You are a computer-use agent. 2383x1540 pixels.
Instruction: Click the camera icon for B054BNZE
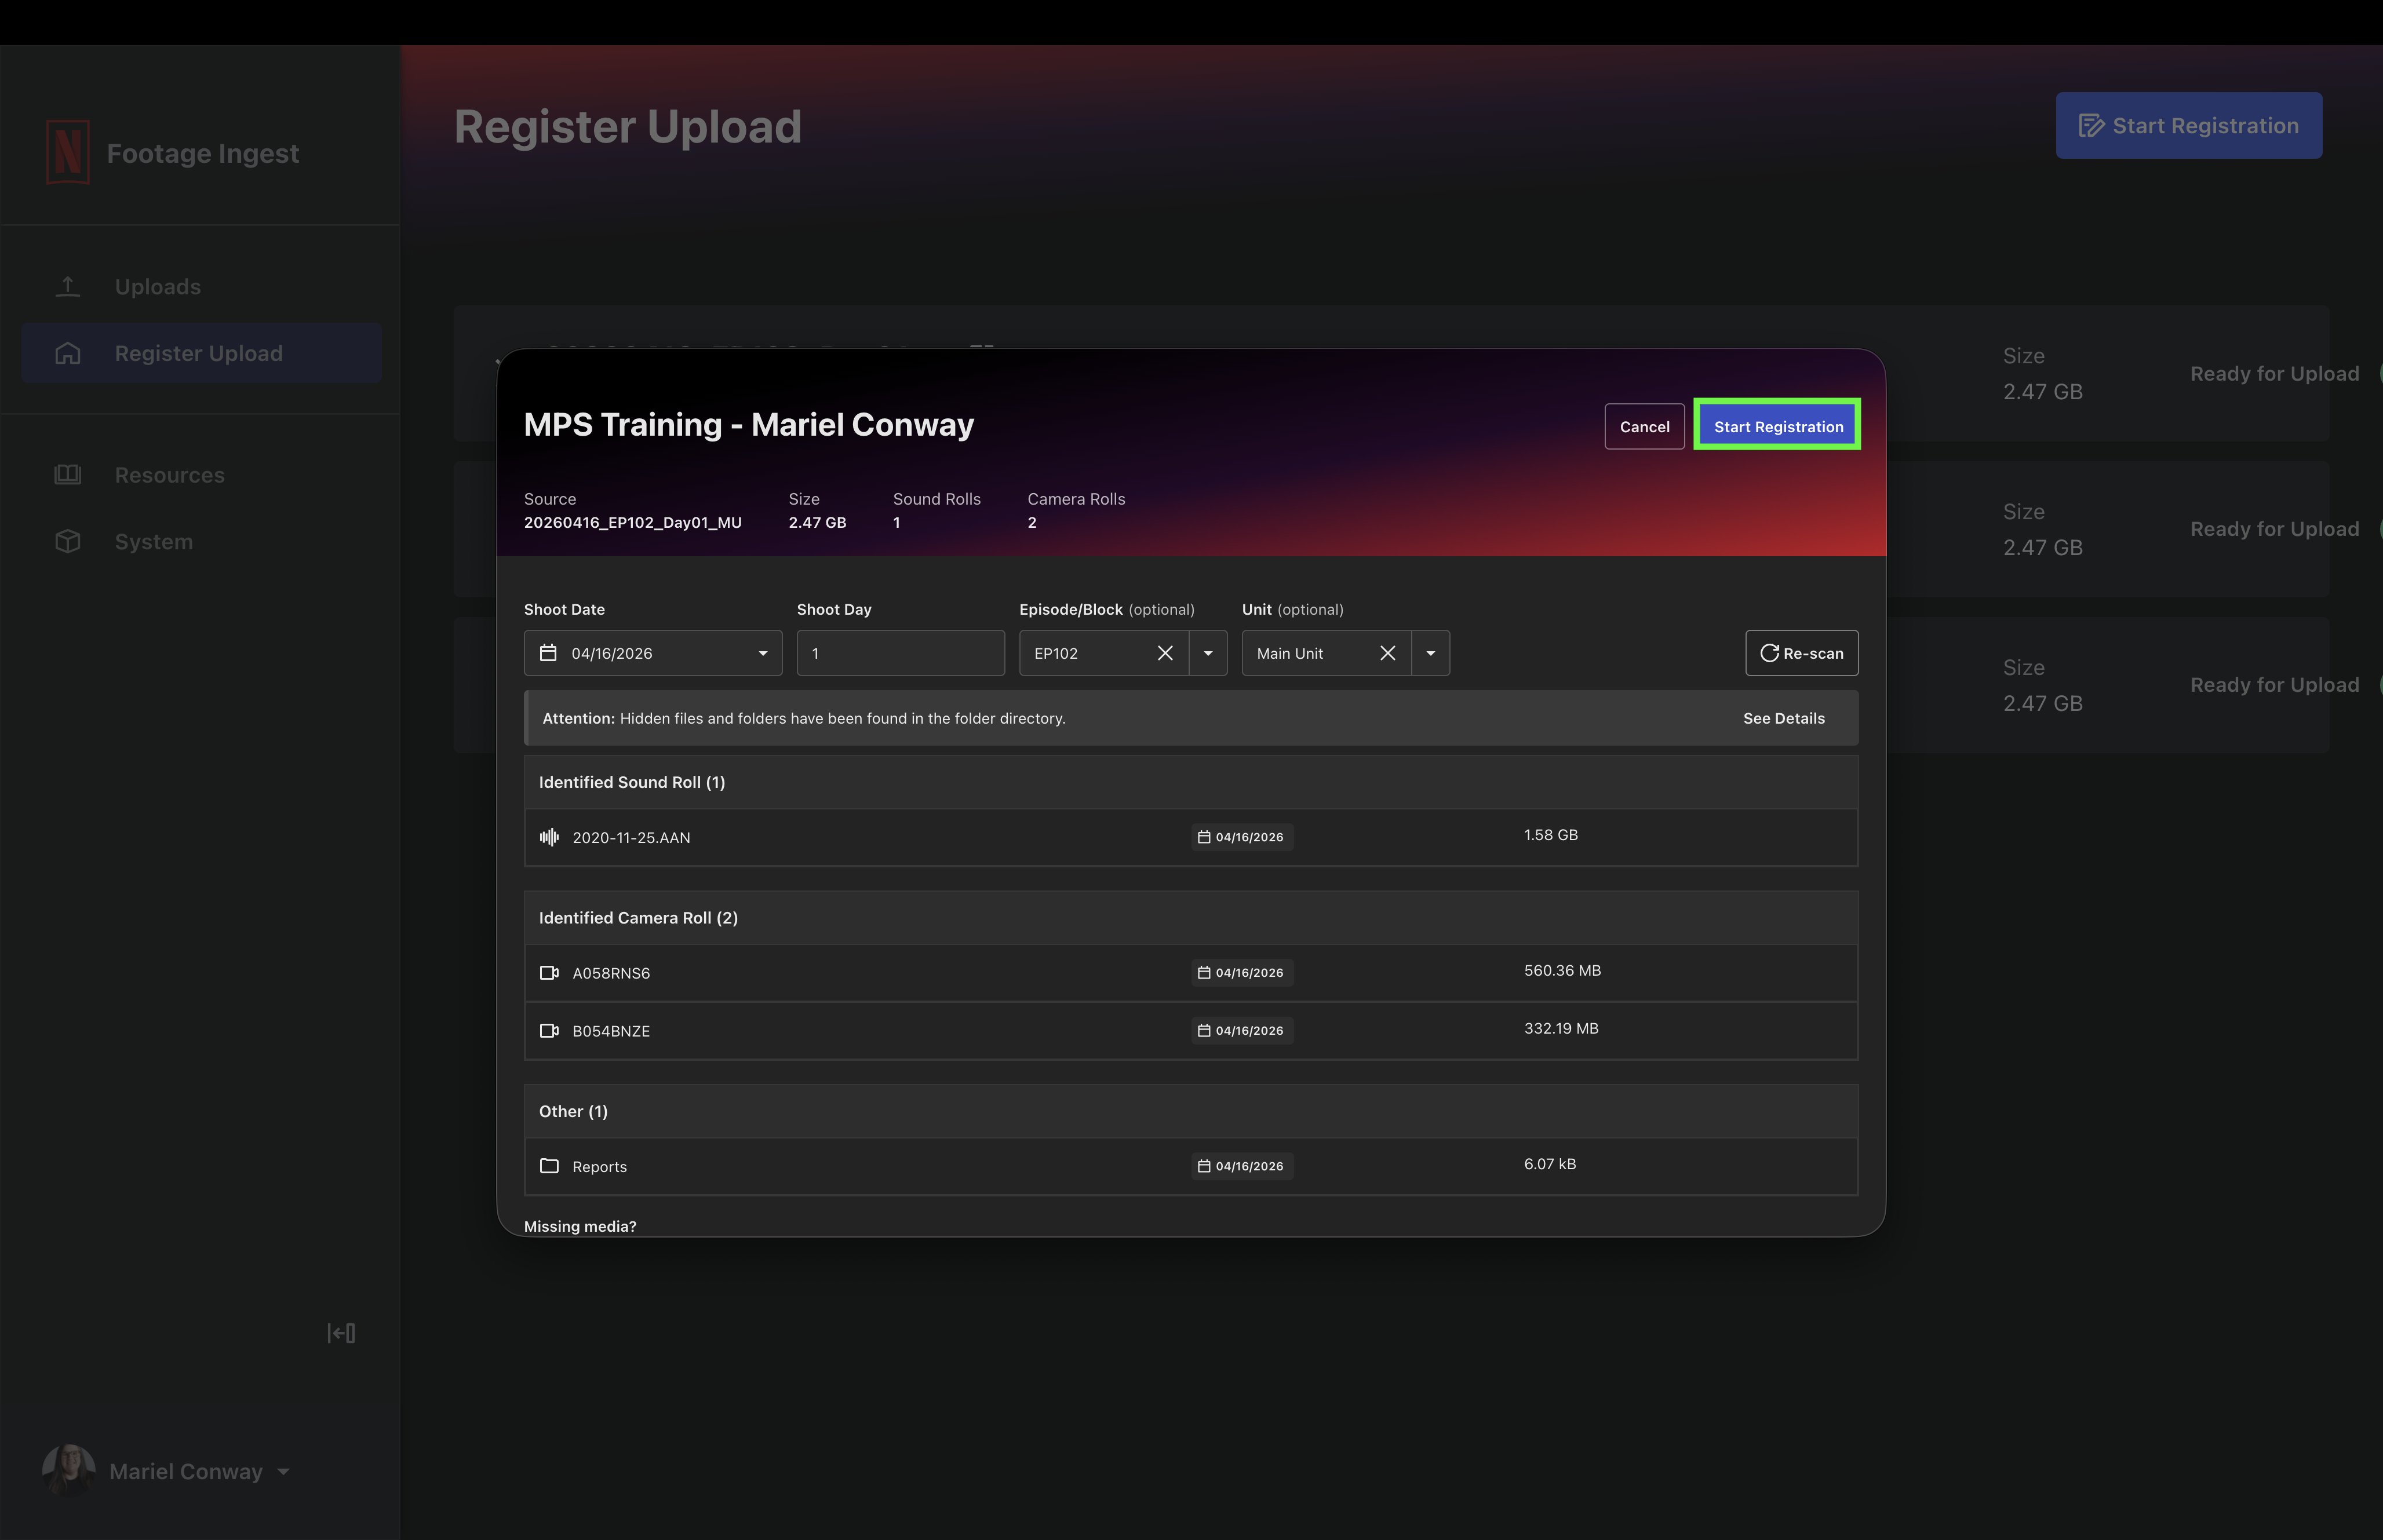[x=549, y=1031]
